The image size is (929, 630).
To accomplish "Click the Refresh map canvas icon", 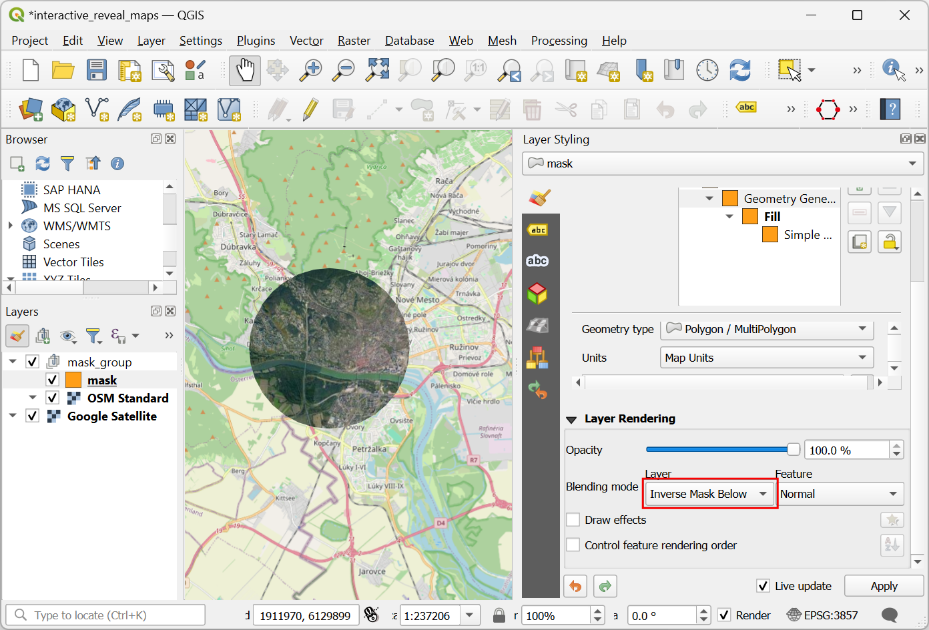I will pyautogui.click(x=739, y=71).
